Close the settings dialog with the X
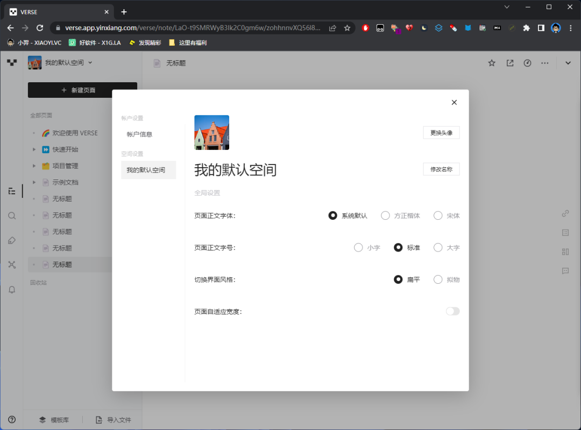Screen dimensions: 581x430 (454, 102)
